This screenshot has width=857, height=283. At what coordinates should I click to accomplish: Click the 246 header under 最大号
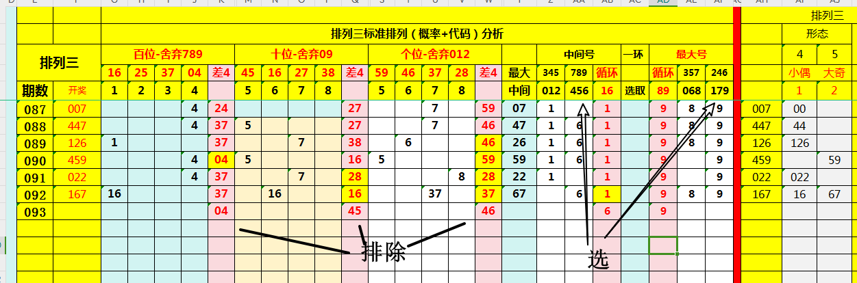[719, 72]
